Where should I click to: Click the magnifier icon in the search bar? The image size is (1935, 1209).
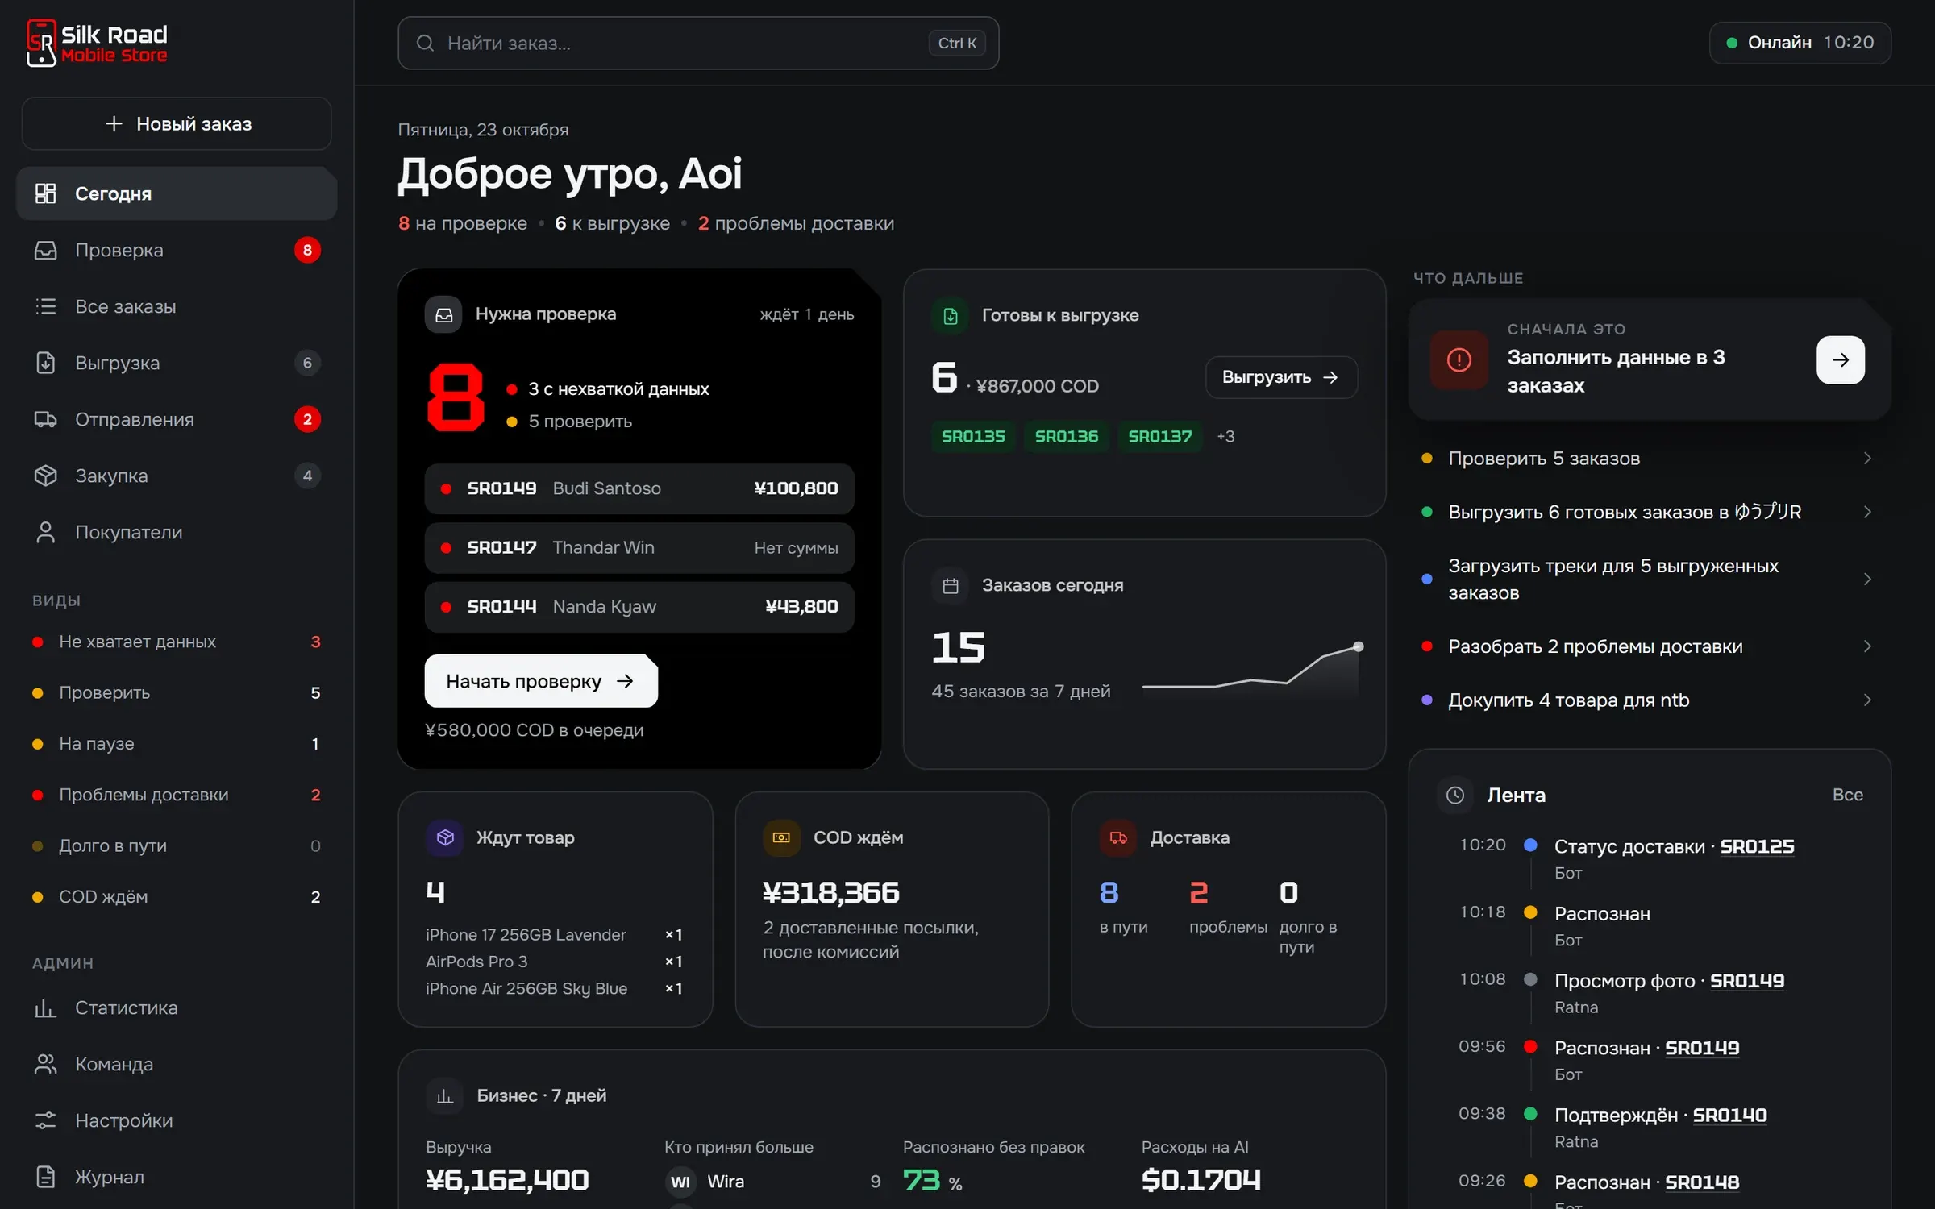click(x=425, y=43)
